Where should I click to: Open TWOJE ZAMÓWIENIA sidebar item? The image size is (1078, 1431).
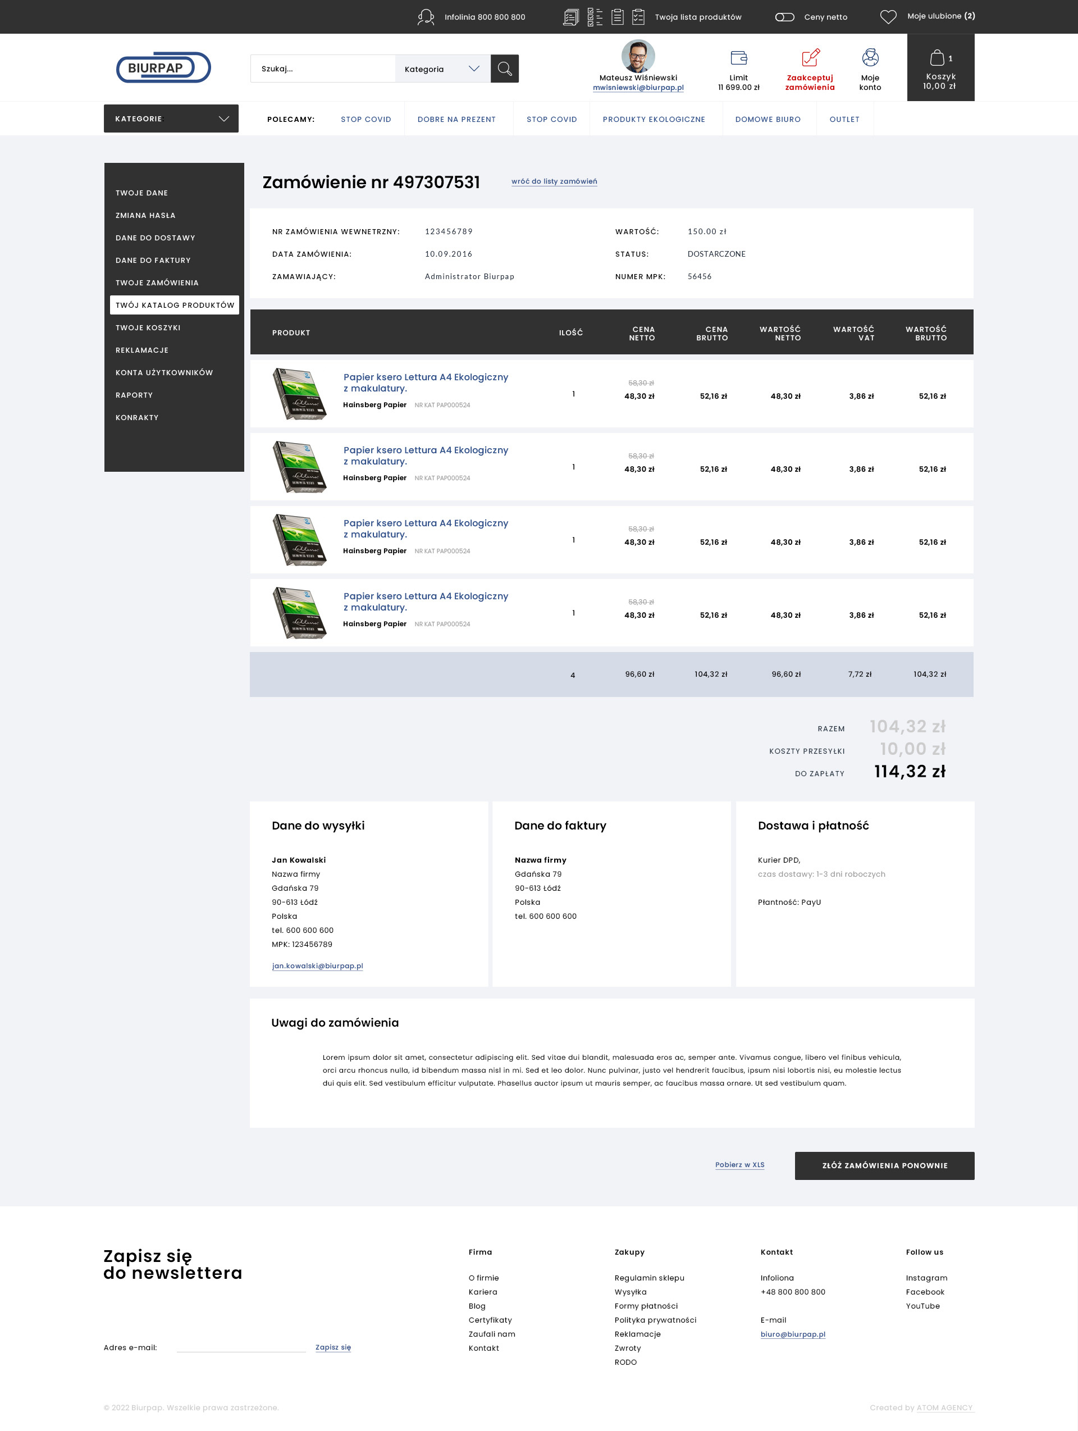click(x=157, y=282)
